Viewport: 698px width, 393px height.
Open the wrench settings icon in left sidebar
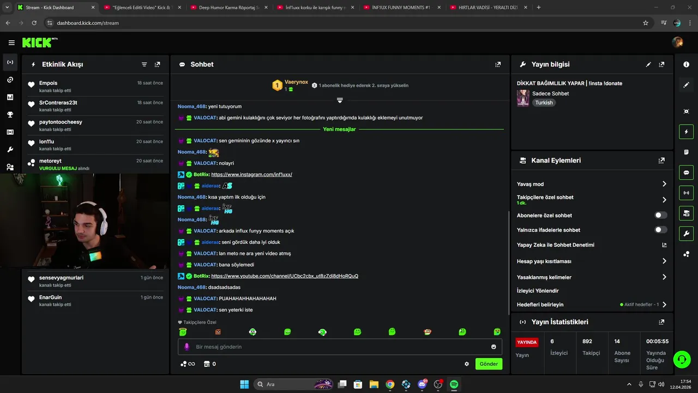(x=10, y=150)
